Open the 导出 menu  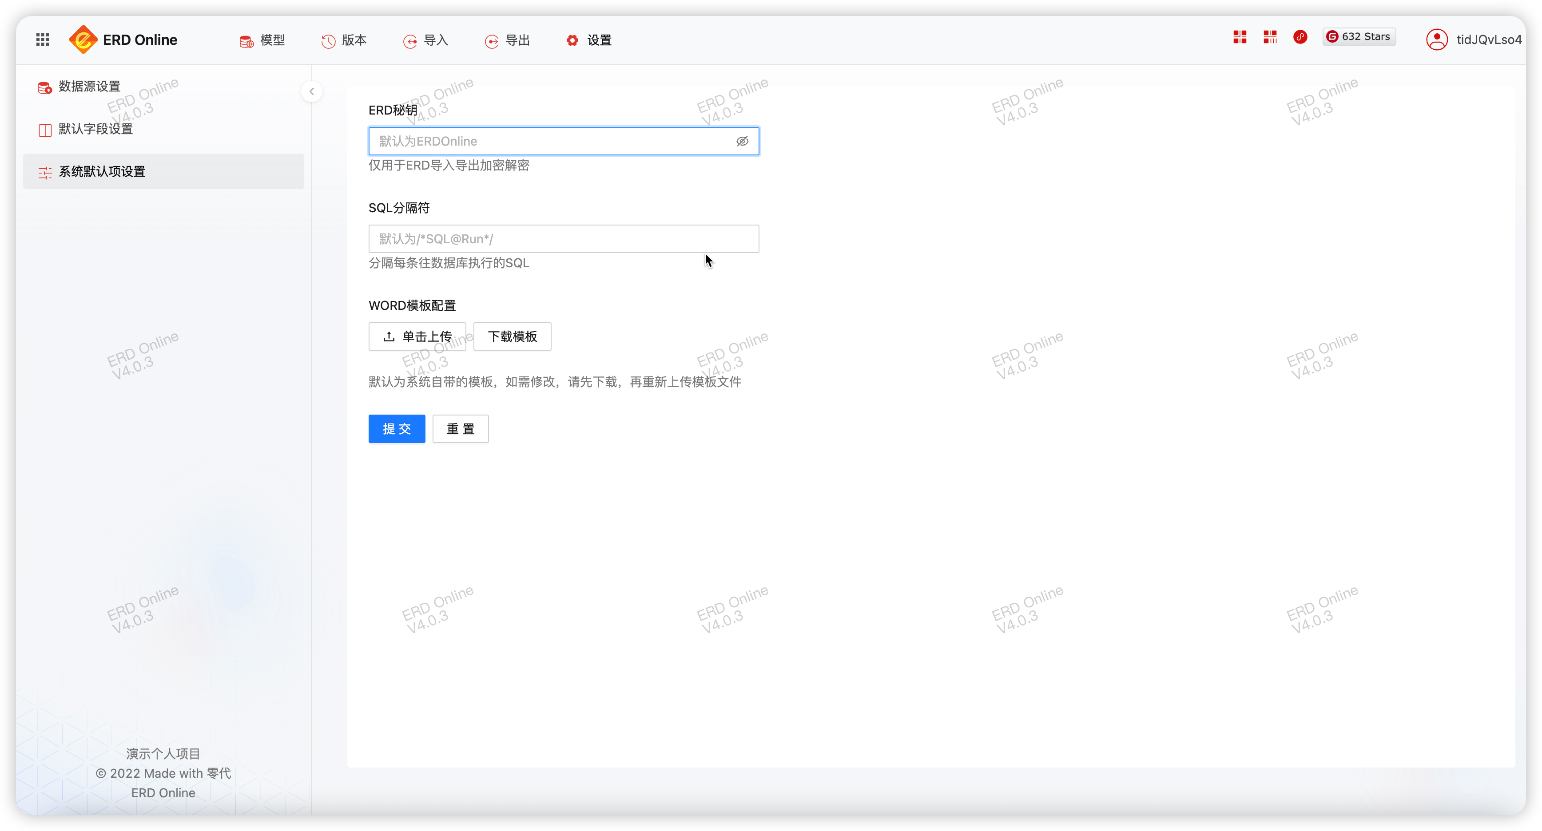tap(508, 40)
